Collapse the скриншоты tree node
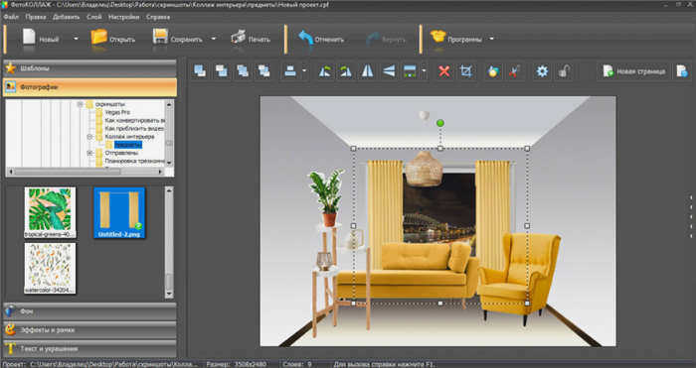The height and width of the screenshot is (368, 696). [x=80, y=104]
